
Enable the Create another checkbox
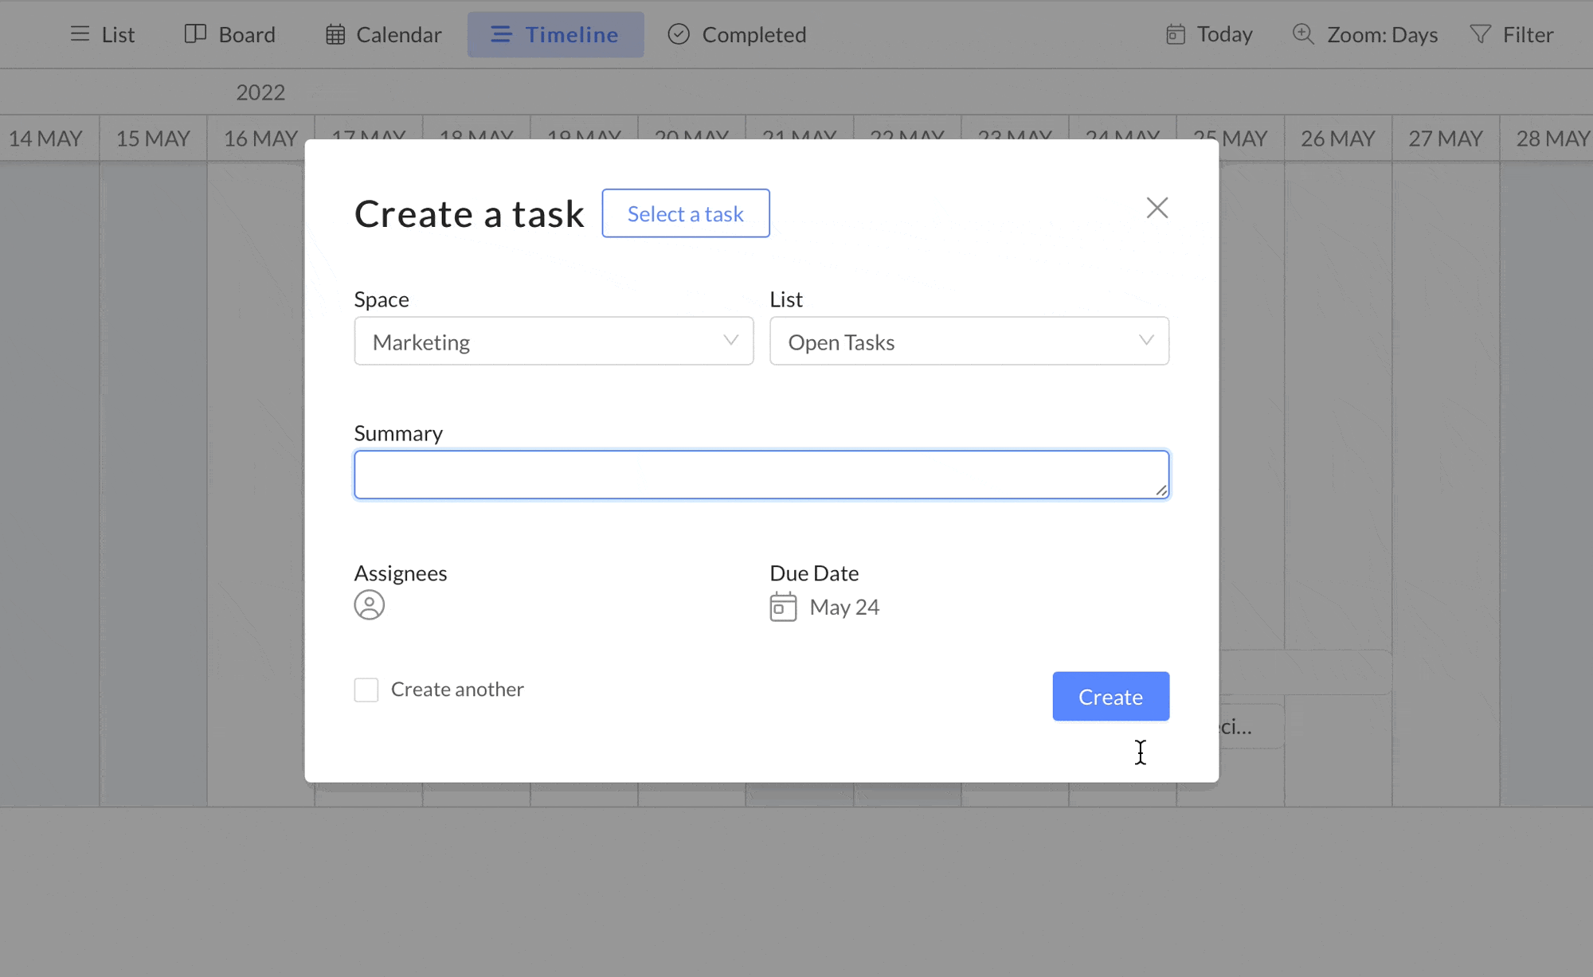[x=366, y=690]
